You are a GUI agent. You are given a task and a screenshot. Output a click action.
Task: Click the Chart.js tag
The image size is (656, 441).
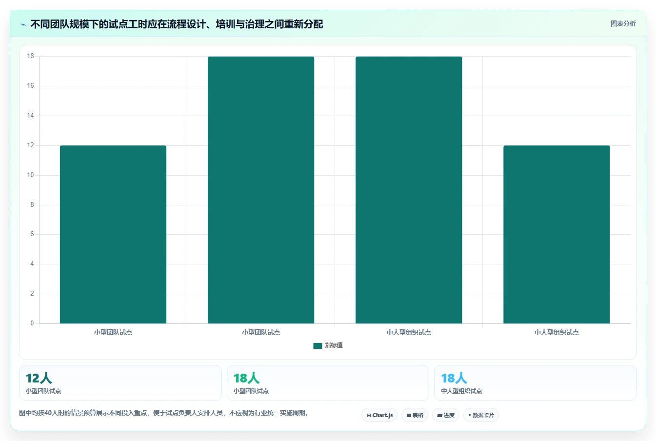379,415
